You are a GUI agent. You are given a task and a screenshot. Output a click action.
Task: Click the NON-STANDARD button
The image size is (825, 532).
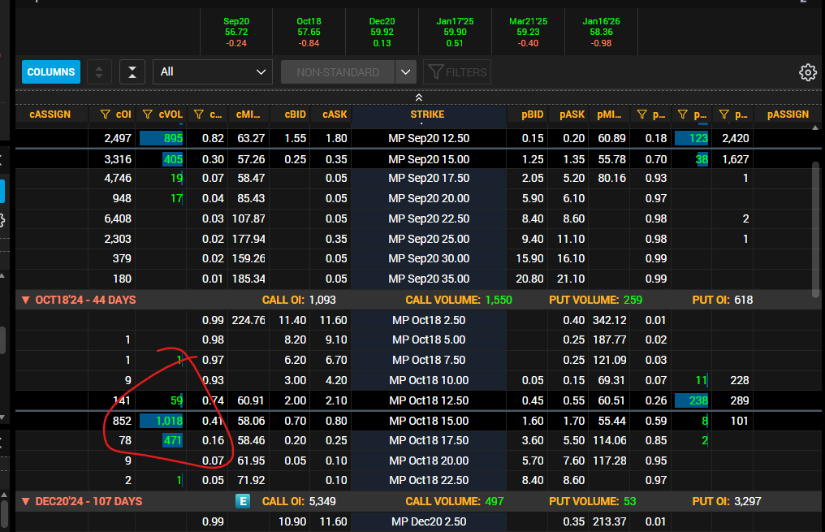[x=338, y=72]
